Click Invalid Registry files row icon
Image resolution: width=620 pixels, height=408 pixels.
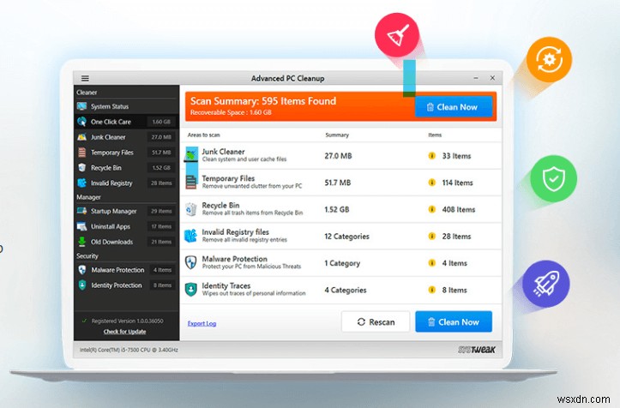click(x=191, y=236)
